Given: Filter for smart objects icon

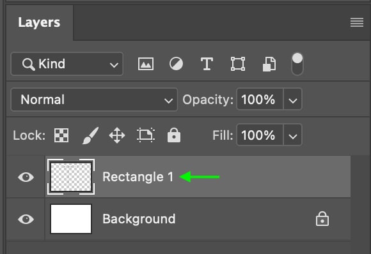Looking at the screenshot, I should pos(269,64).
